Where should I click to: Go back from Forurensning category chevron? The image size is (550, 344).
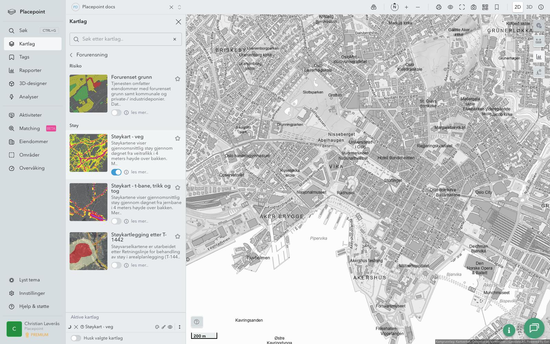pyautogui.click(x=71, y=55)
